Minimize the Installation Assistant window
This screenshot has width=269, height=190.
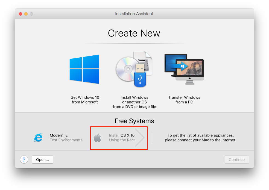26,14
